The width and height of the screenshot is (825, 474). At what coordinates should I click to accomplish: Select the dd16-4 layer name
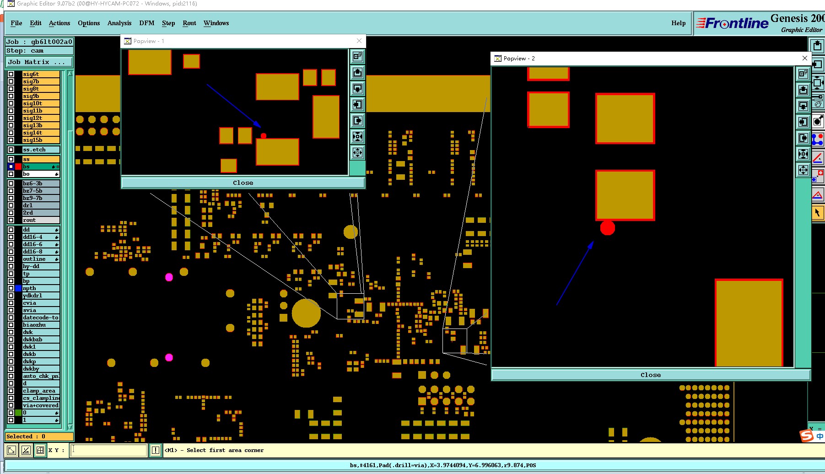(41, 237)
